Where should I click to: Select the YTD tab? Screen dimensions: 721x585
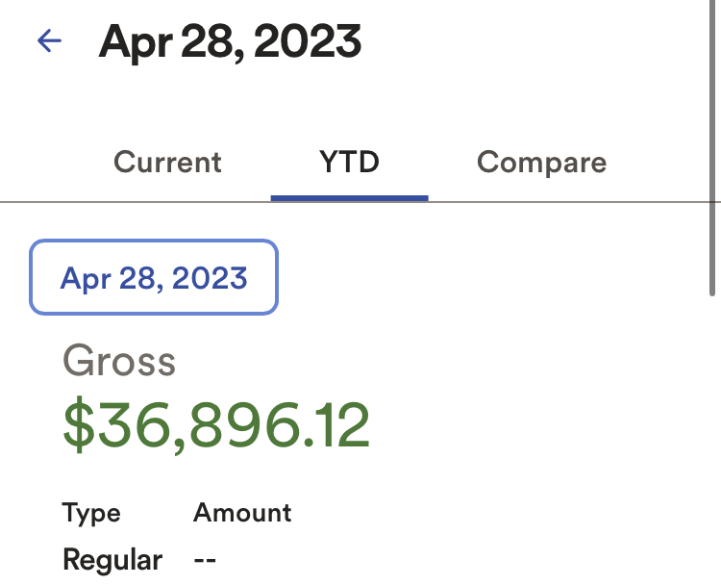(x=349, y=162)
